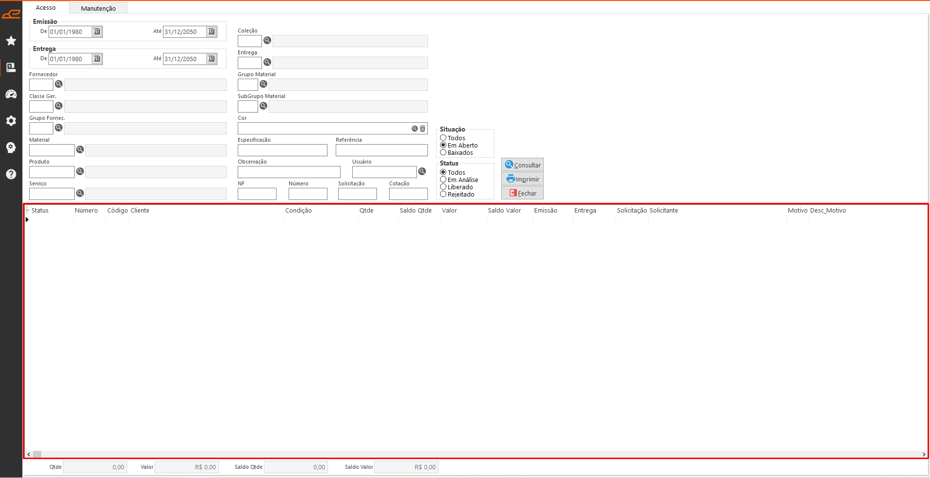Click the favorites star sidebar icon
The width and height of the screenshot is (930, 478).
[x=11, y=41]
